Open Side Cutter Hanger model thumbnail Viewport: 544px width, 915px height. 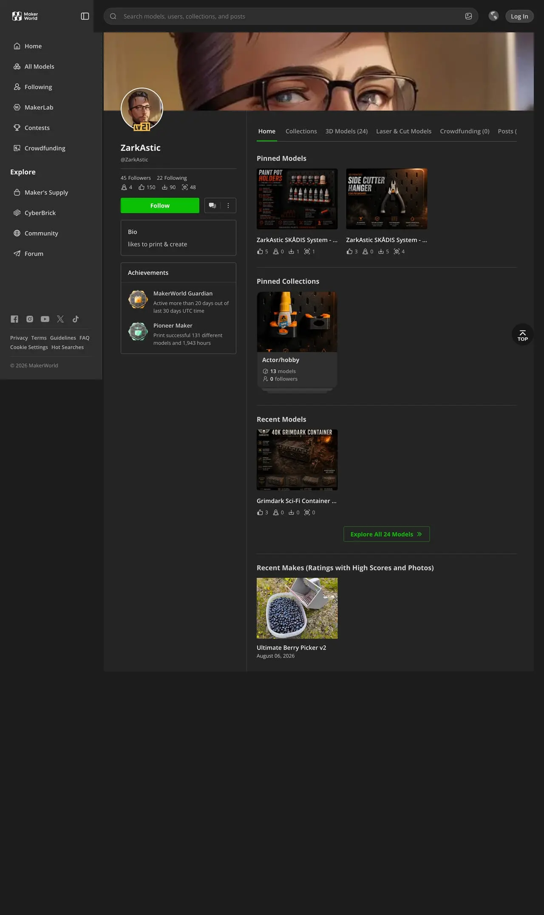click(387, 199)
